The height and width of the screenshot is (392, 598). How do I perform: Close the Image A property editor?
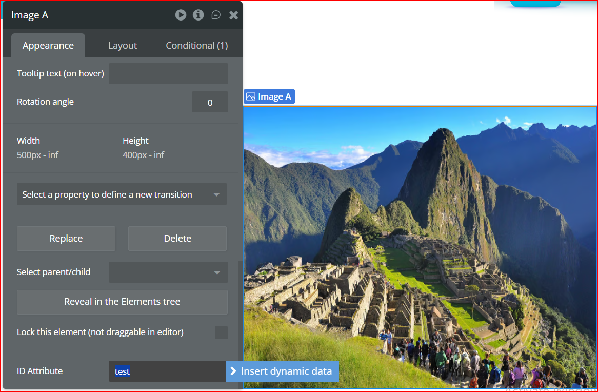tap(233, 15)
